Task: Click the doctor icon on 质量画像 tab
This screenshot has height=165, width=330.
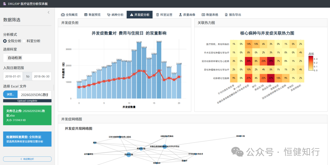Action: point(180,15)
